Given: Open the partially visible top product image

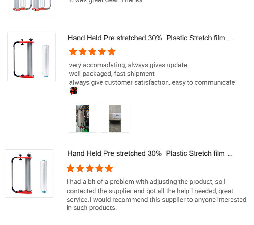Looking at the screenshot, I should (x=32, y=7).
